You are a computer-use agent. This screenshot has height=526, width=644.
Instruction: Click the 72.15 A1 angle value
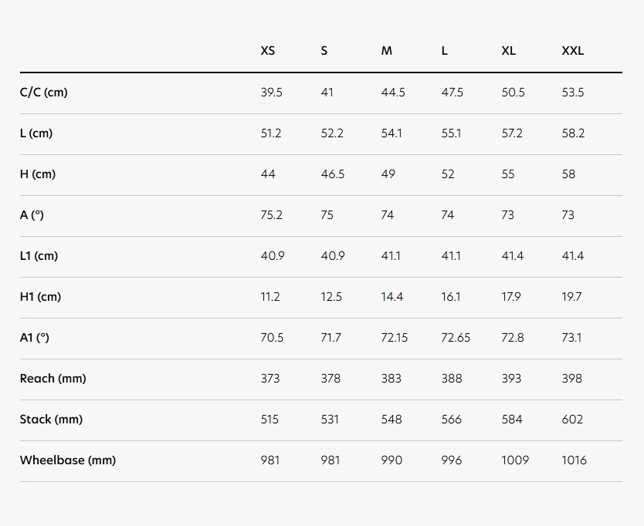pyautogui.click(x=395, y=338)
